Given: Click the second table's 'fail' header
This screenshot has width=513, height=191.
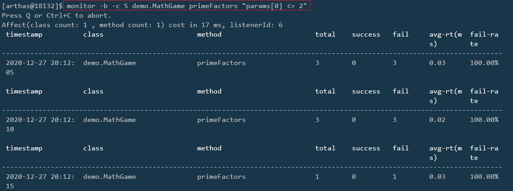Looking at the screenshot, I should (401, 91).
